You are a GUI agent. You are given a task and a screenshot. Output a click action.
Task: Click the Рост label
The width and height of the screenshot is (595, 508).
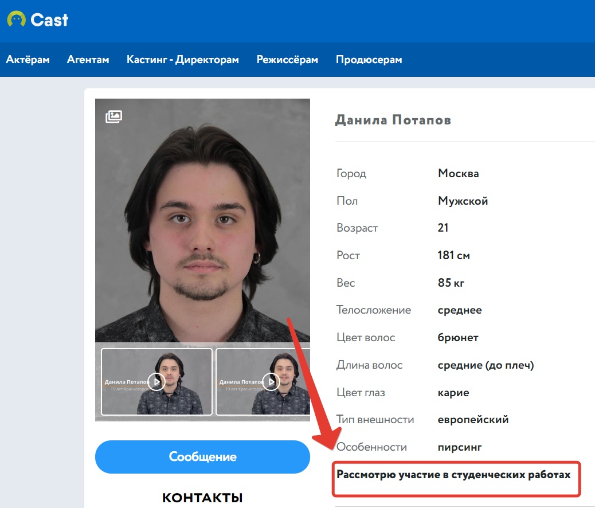pyautogui.click(x=348, y=256)
